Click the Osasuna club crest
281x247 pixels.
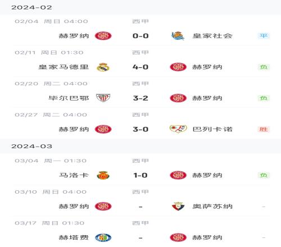[178, 207]
